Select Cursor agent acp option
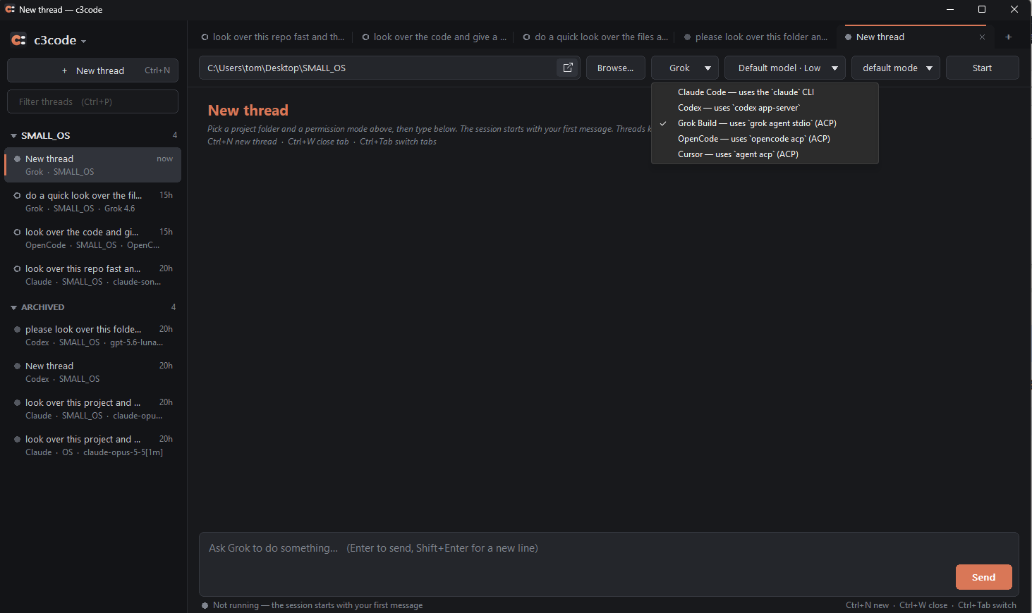The width and height of the screenshot is (1032, 613). click(765, 154)
